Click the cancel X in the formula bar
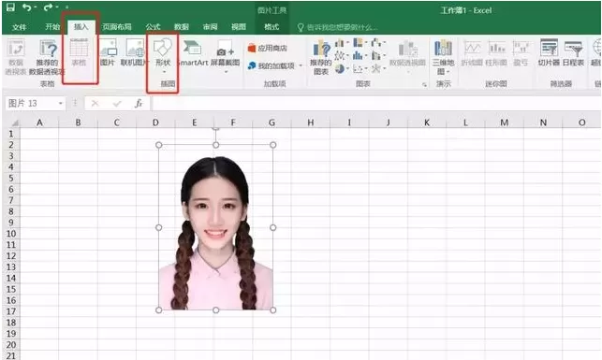Screen dimensions: 602x360 click(x=95, y=104)
